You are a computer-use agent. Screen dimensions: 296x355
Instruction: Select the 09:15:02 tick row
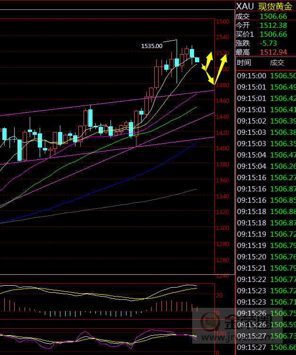point(266,121)
